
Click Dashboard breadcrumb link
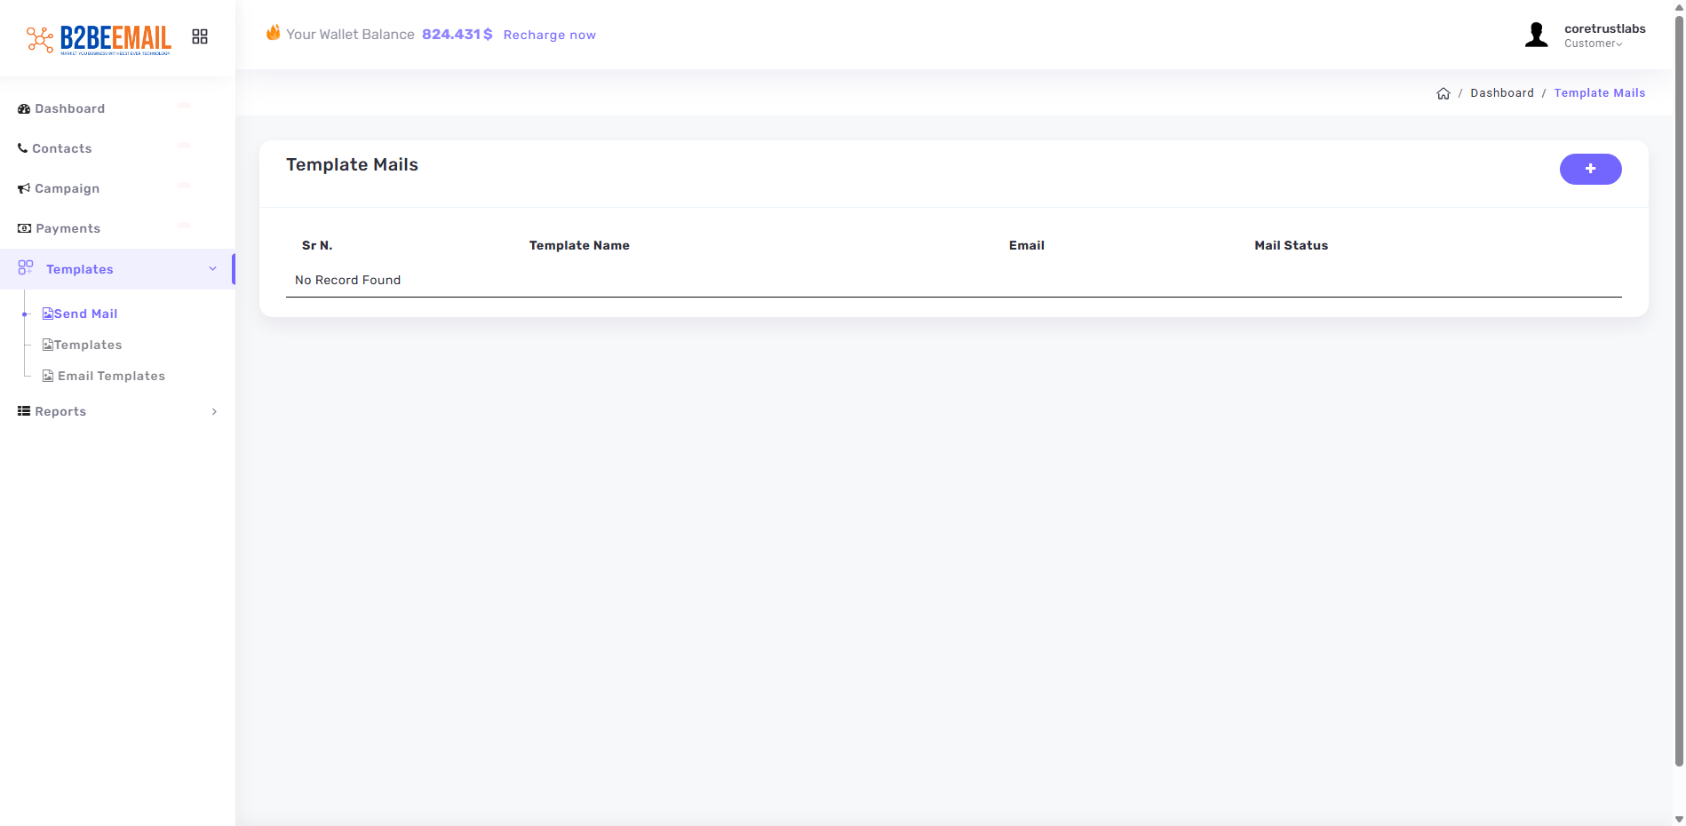tap(1501, 93)
